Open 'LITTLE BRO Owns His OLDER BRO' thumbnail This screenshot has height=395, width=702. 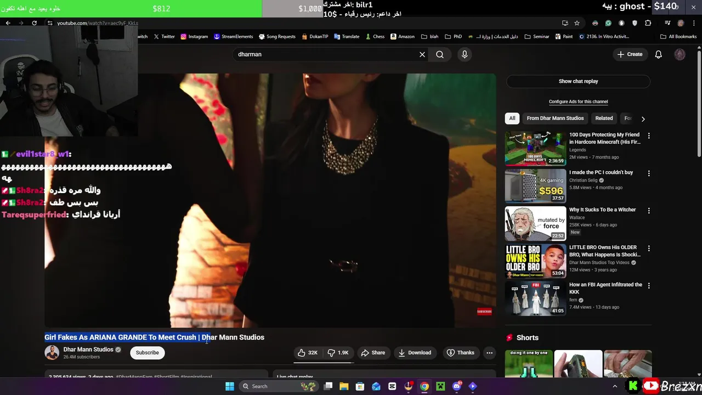535,261
